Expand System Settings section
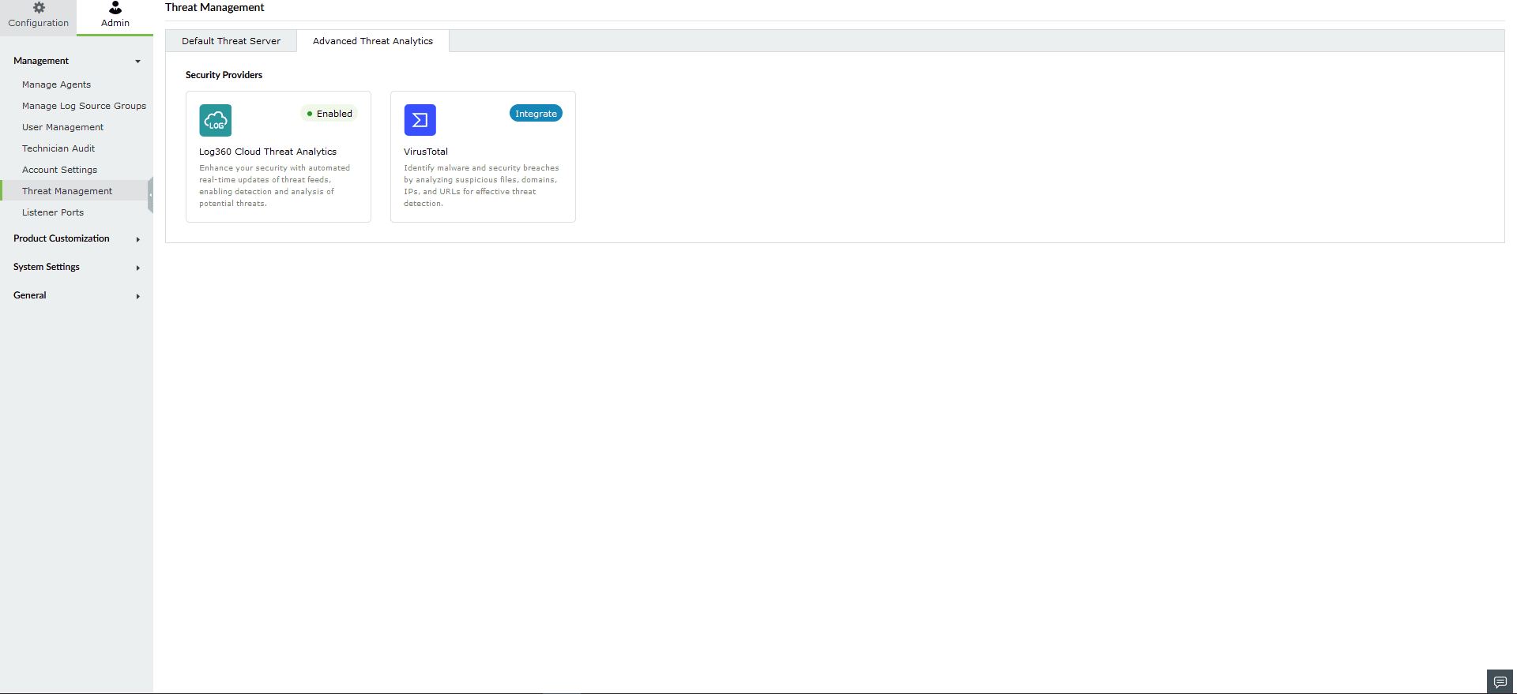This screenshot has width=1517, height=694. pyautogui.click(x=77, y=267)
